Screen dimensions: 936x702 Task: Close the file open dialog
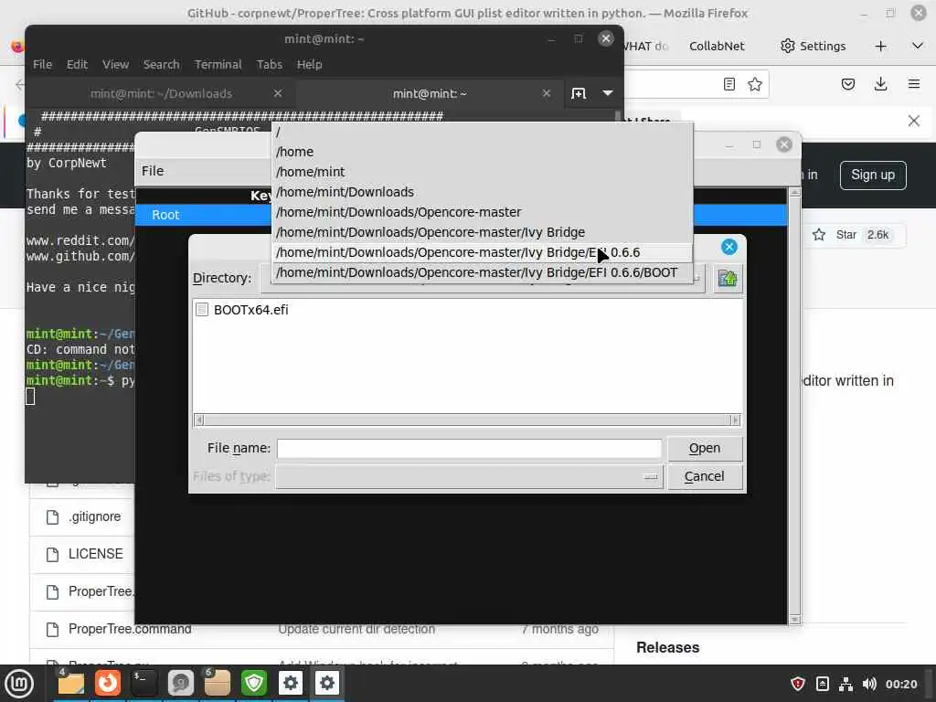729,247
